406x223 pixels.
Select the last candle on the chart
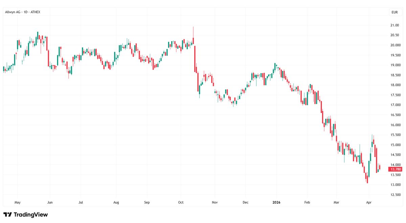point(380,167)
